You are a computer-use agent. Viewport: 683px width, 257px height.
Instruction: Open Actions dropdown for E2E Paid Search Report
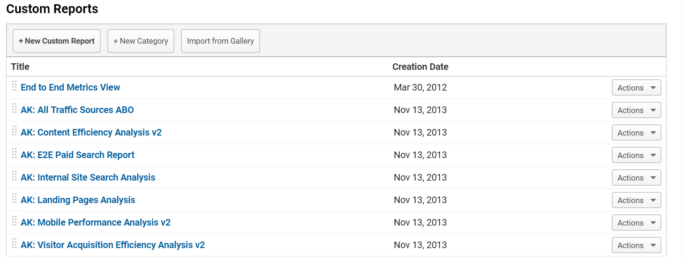[x=636, y=155]
